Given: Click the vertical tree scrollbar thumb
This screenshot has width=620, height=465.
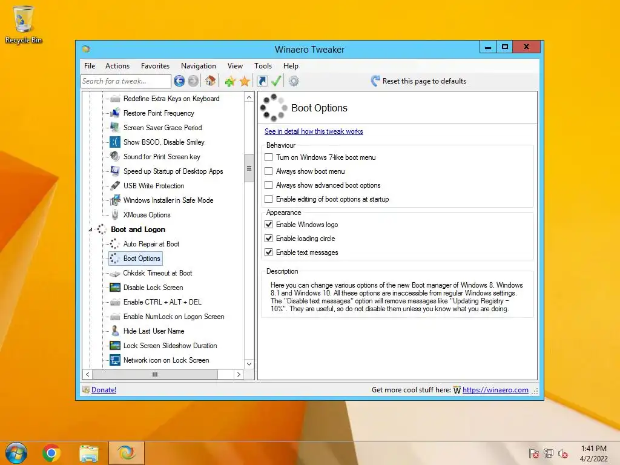Looking at the screenshot, I should click(249, 168).
